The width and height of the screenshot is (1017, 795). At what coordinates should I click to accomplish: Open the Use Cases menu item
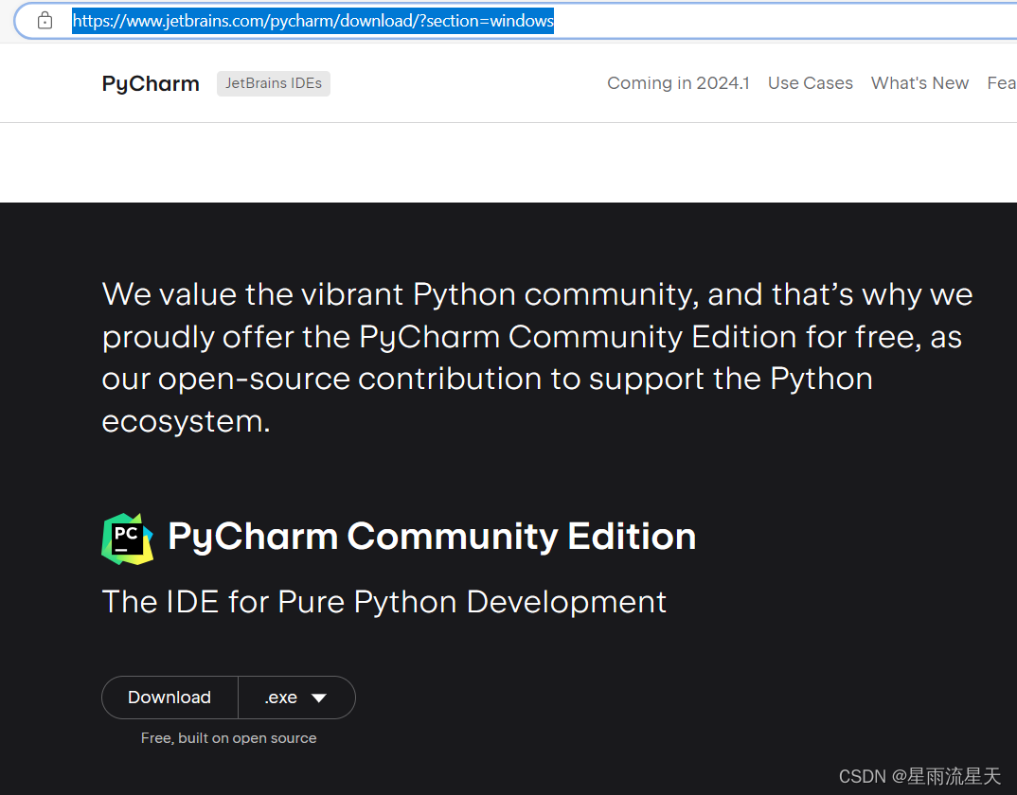[811, 83]
